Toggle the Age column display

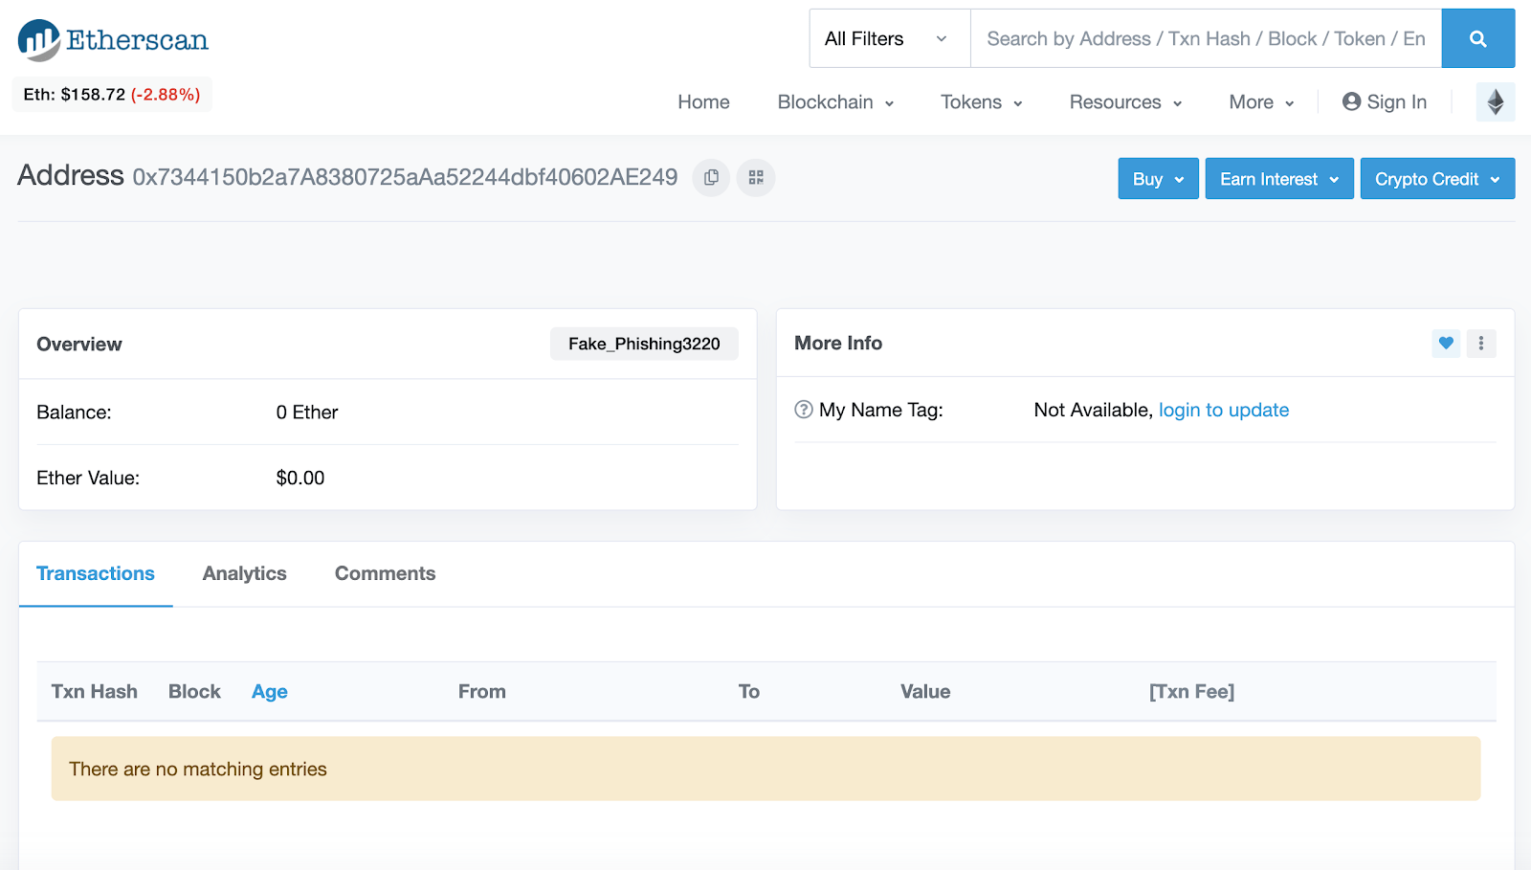point(269,691)
